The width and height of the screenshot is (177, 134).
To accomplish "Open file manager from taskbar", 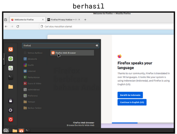I will (15, 131).
